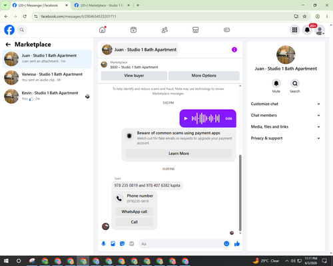Bookmark this page star icon
The width and height of the screenshot is (333, 266).
(x=304, y=17)
